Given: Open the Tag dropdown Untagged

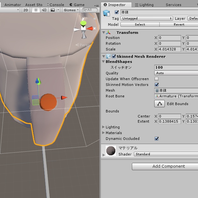Looking at the screenshot, I should pos(147,19).
